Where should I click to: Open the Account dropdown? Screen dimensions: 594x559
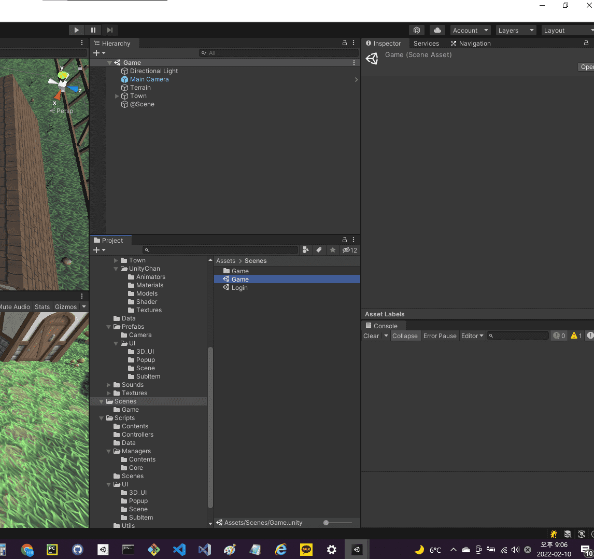470,31
